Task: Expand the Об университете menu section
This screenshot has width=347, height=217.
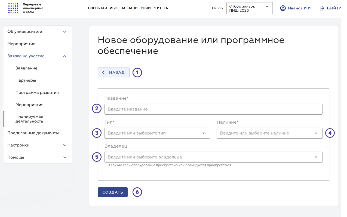Action: pyautogui.click(x=38, y=32)
